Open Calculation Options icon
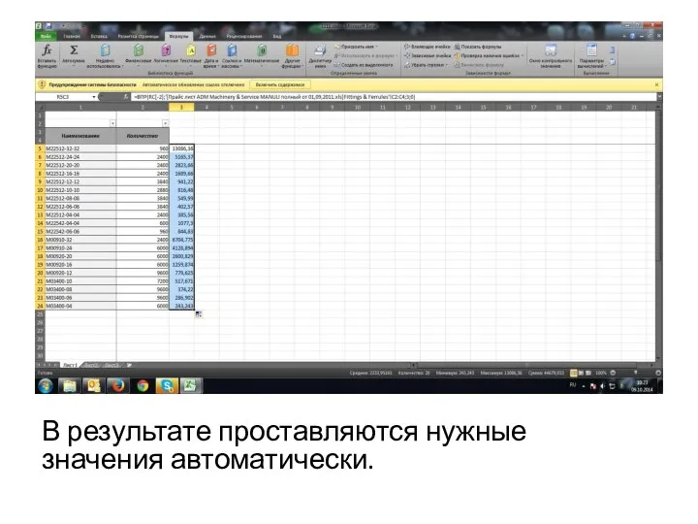This screenshot has height=524, width=698. (591, 49)
